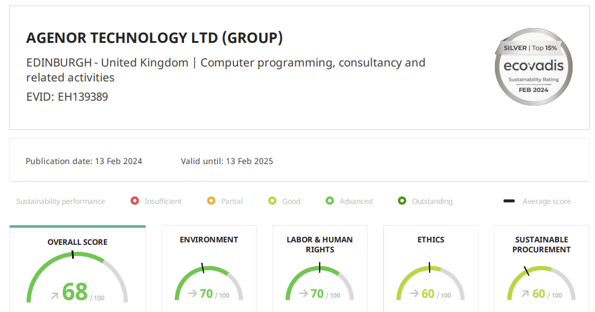Click the orange Partial legend circle

(x=211, y=201)
